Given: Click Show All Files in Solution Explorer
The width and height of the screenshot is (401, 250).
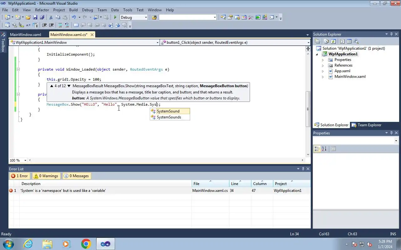Looking at the screenshot, I should [x=326, y=41].
